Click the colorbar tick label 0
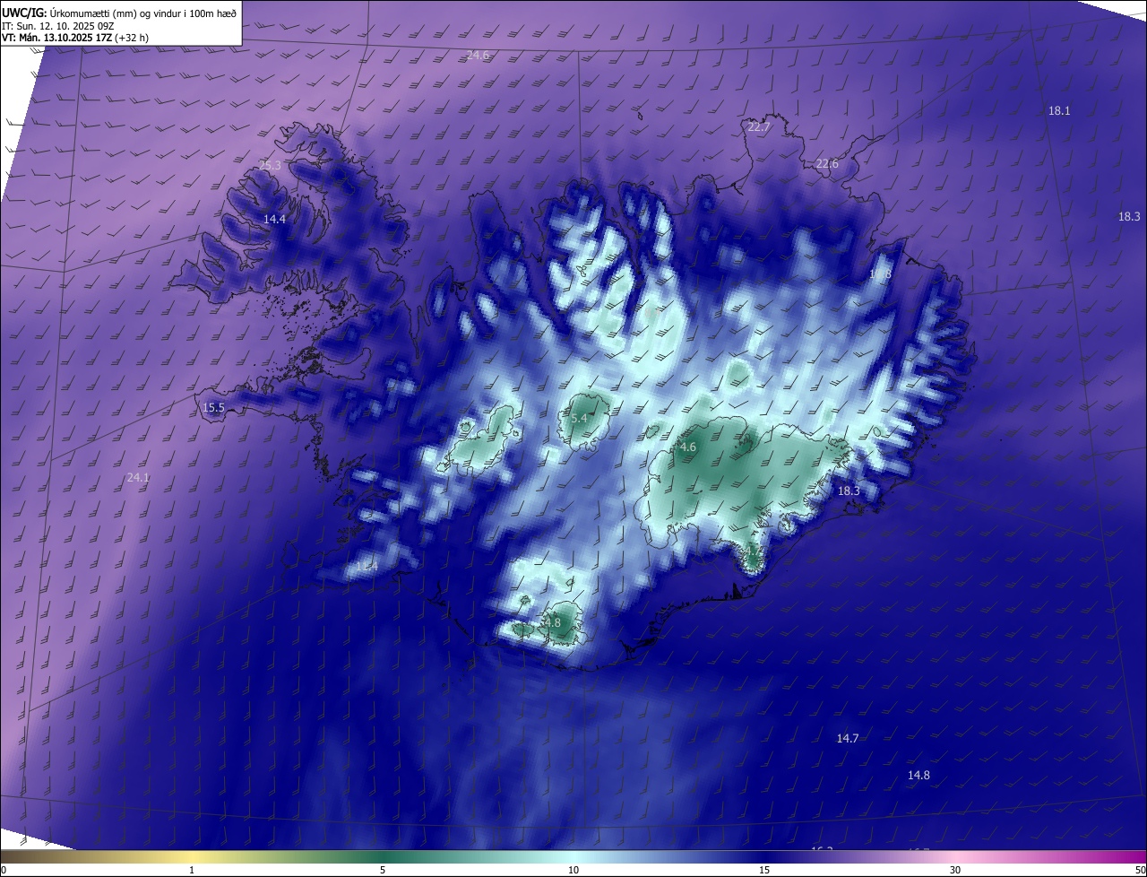Screen dimensions: 1147x877 3,870
